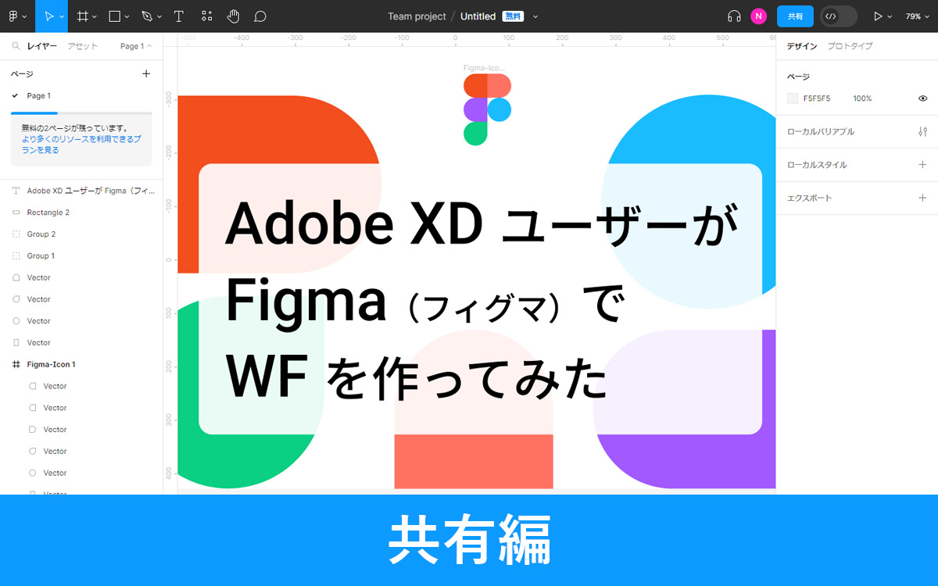Open the local variables settings icon
The height and width of the screenshot is (586, 938).
tap(922, 131)
